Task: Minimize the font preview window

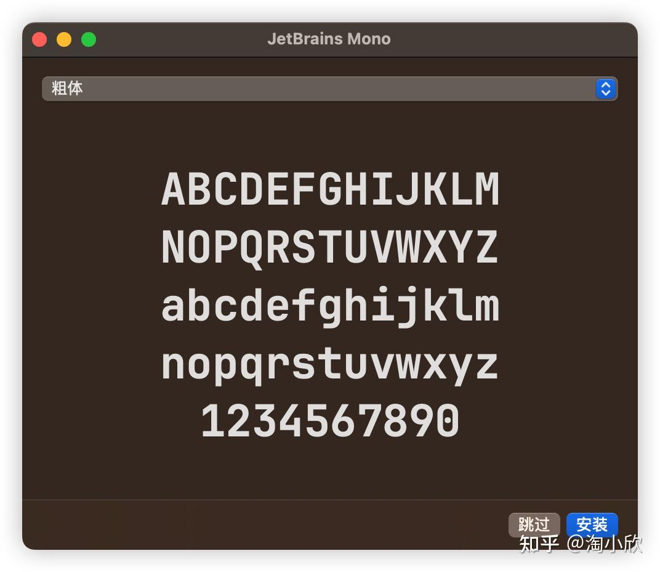Action: [64, 39]
